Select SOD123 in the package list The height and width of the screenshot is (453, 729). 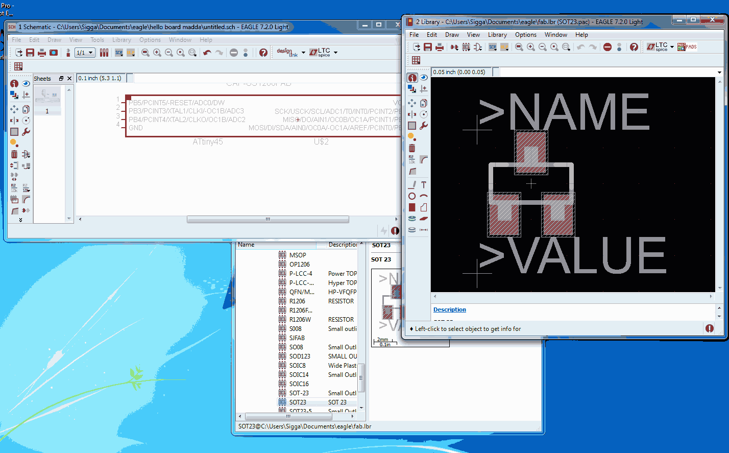(x=300, y=356)
